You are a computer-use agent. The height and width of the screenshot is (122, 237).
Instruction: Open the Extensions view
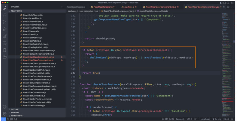click(x=4, y=36)
